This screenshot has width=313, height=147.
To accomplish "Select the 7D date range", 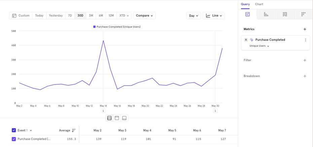I will click(70, 16).
